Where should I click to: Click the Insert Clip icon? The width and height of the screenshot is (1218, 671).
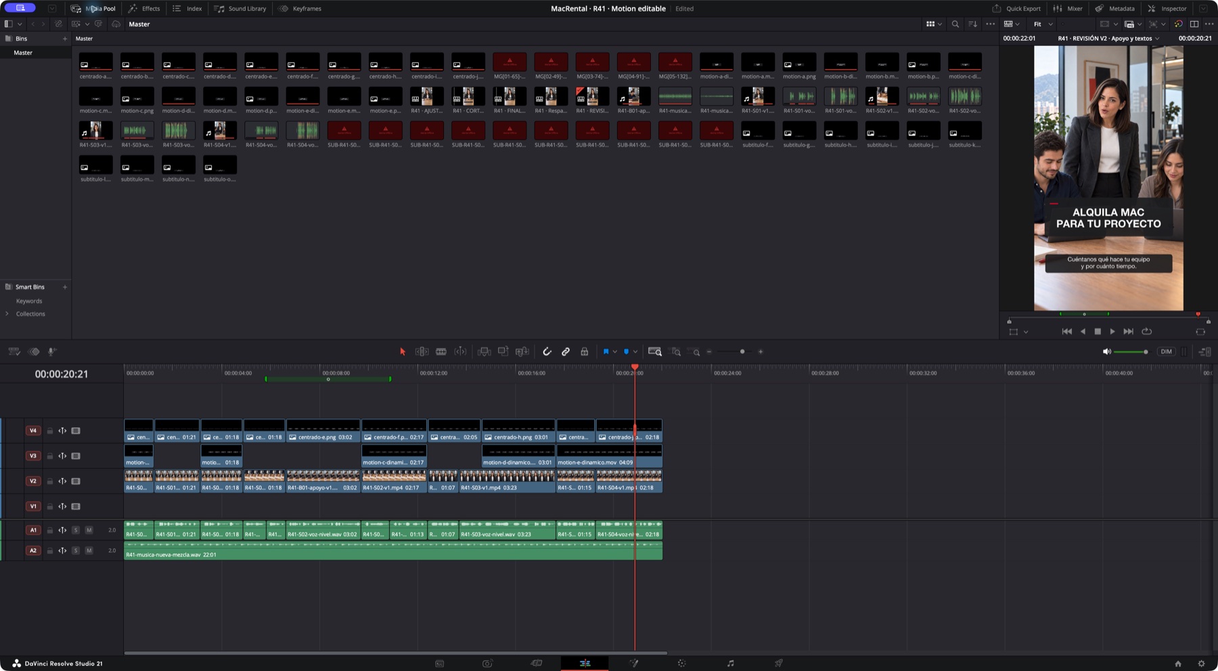tap(484, 351)
